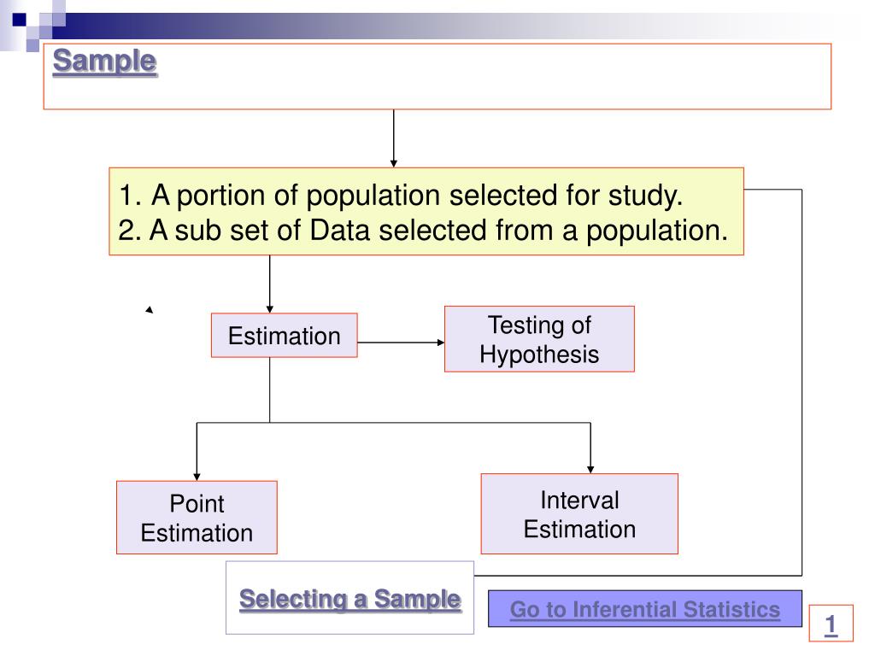875x656 pixels.
Task: Click the line 'A portion of population selected for study'
Action: point(402,196)
